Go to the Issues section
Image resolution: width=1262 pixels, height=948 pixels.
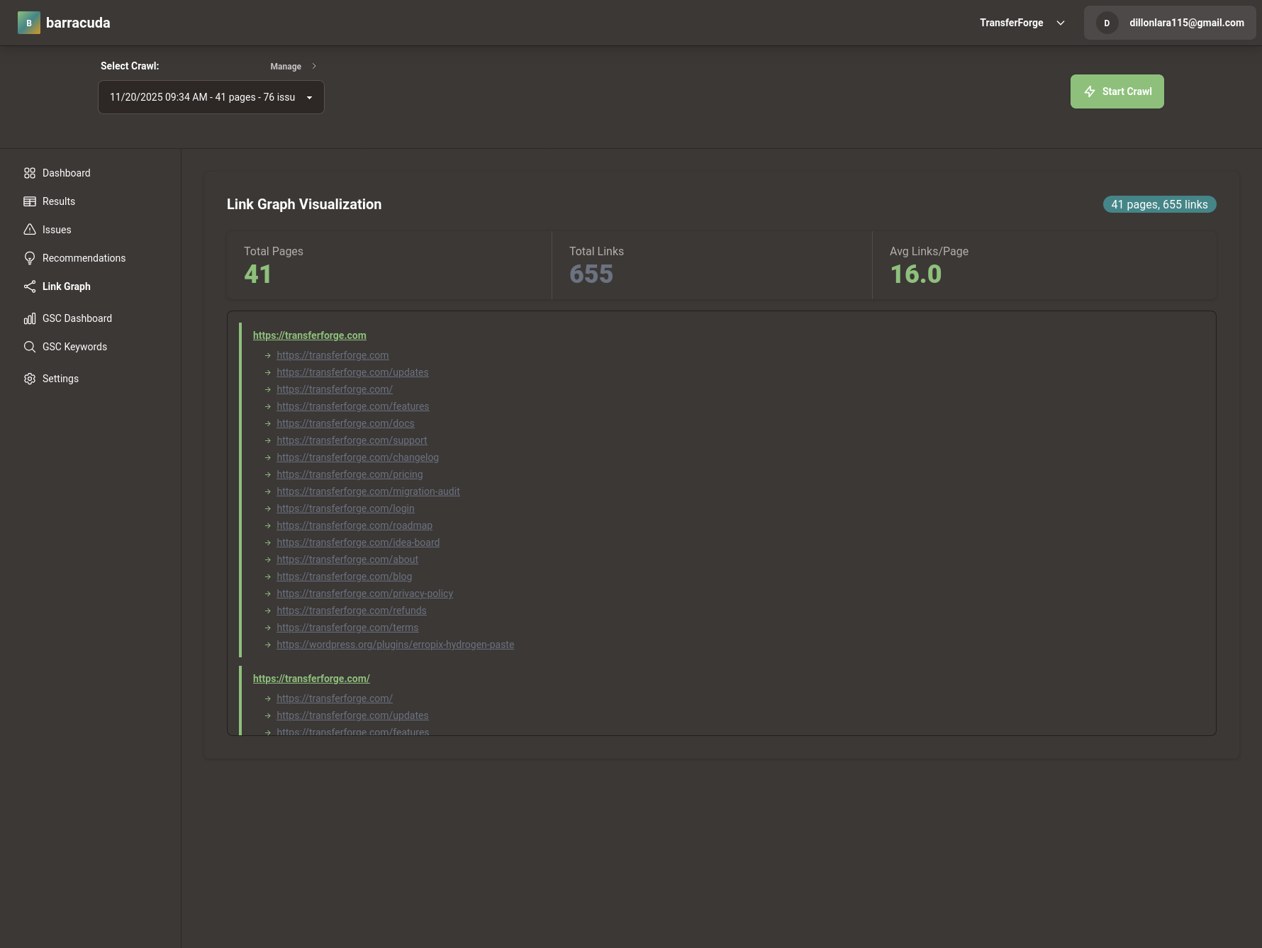pos(56,230)
